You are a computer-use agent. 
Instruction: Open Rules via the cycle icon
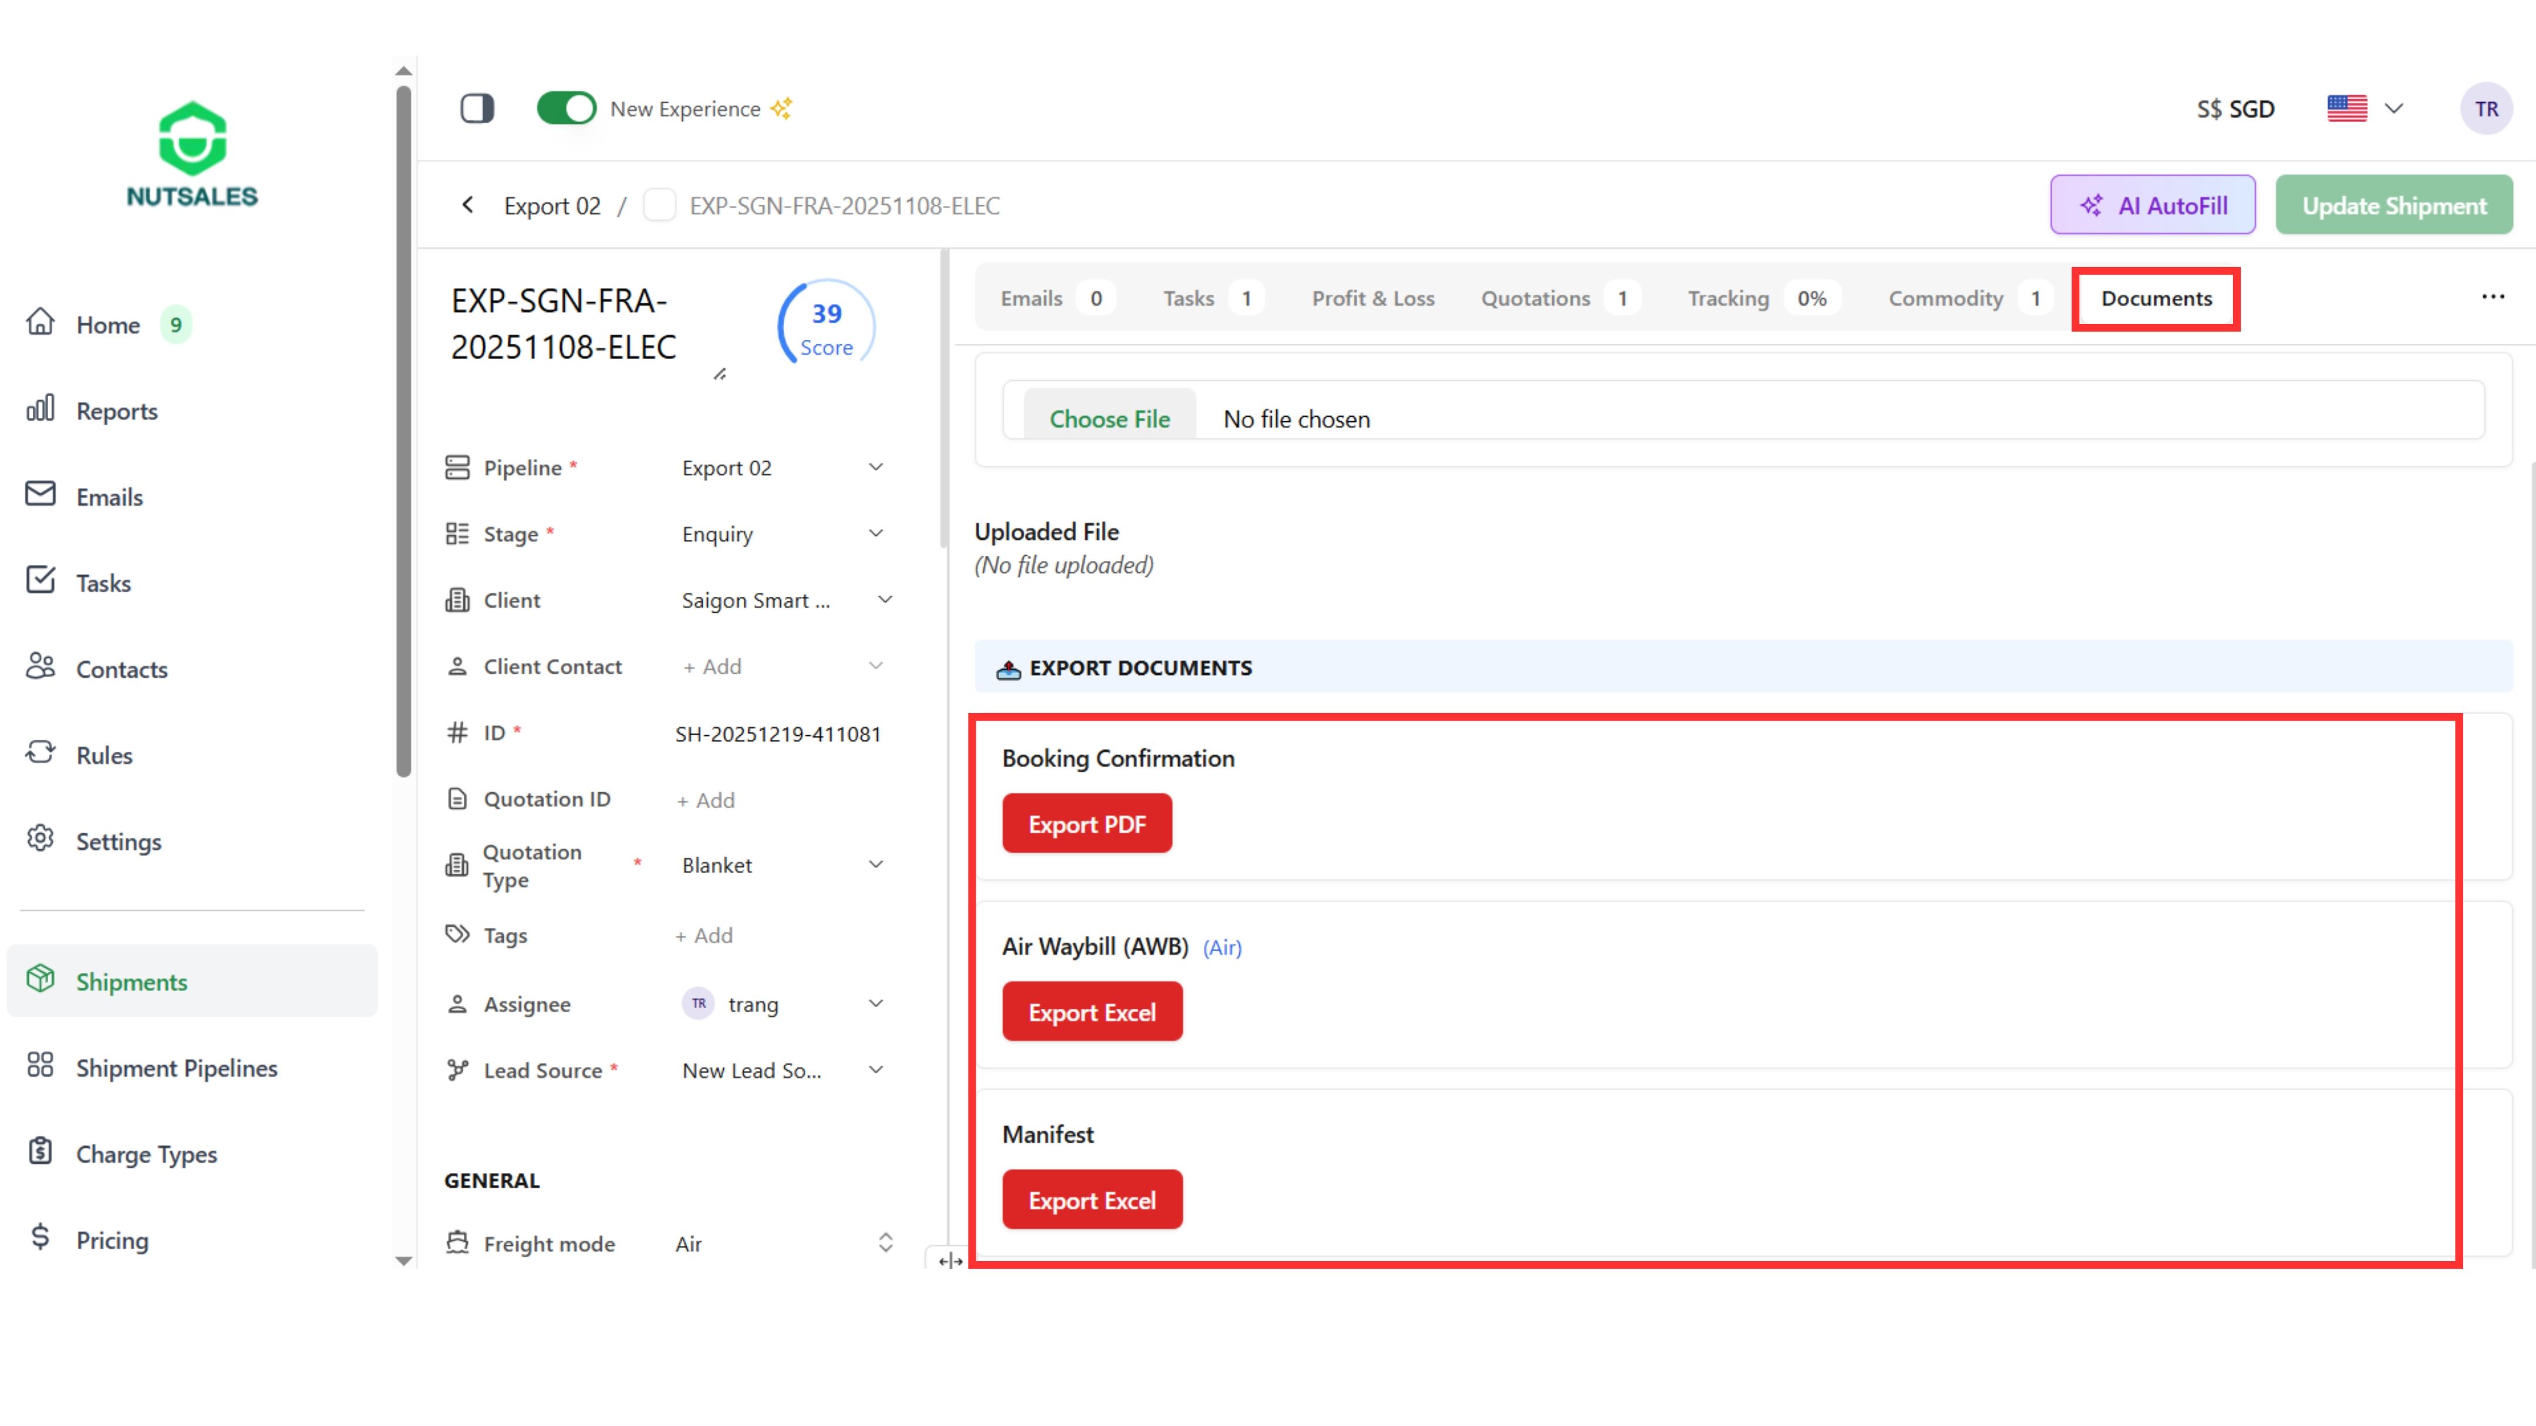point(41,753)
